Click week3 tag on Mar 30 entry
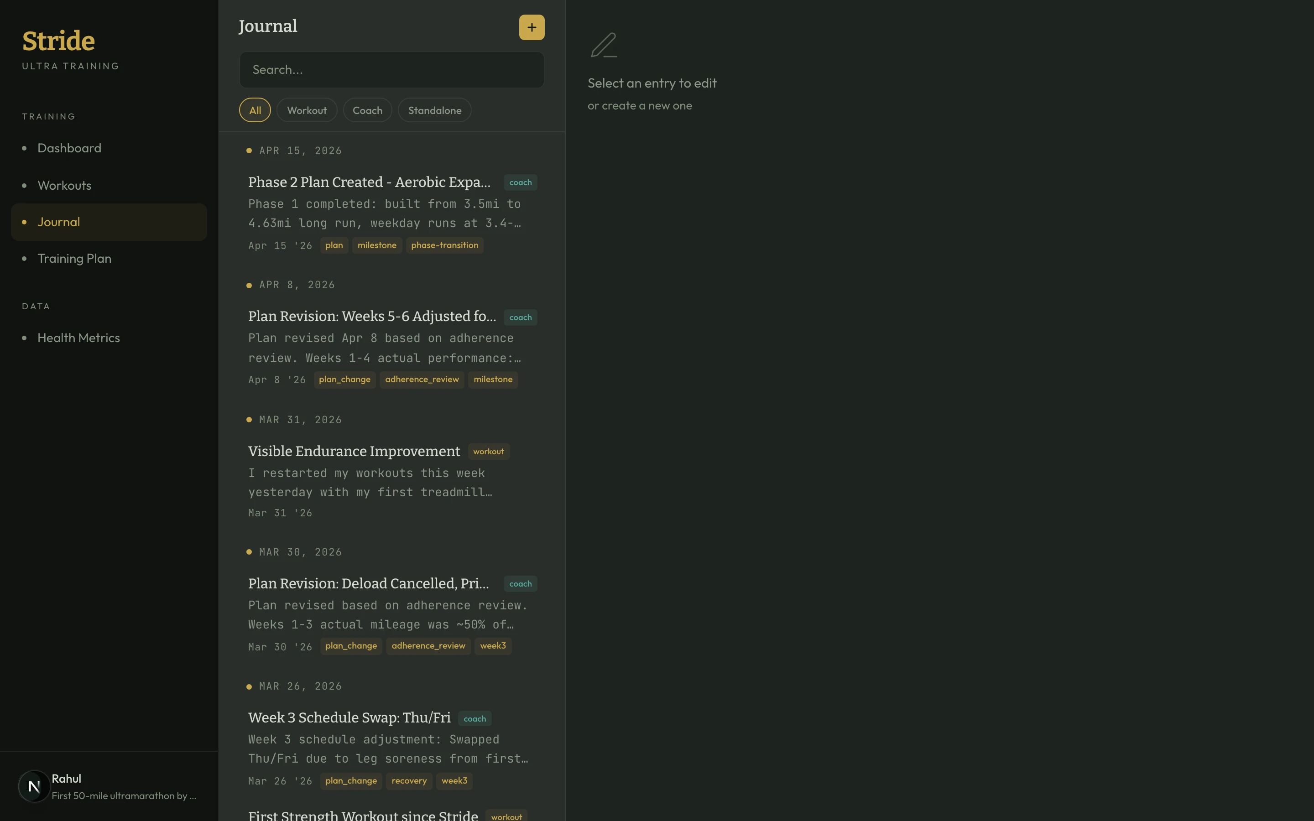 (x=493, y=646)
